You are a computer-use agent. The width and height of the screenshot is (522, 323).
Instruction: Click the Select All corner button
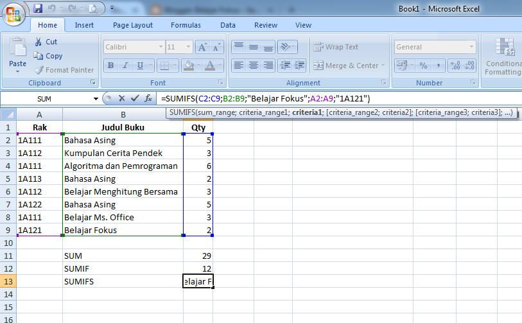pos(8,114)
